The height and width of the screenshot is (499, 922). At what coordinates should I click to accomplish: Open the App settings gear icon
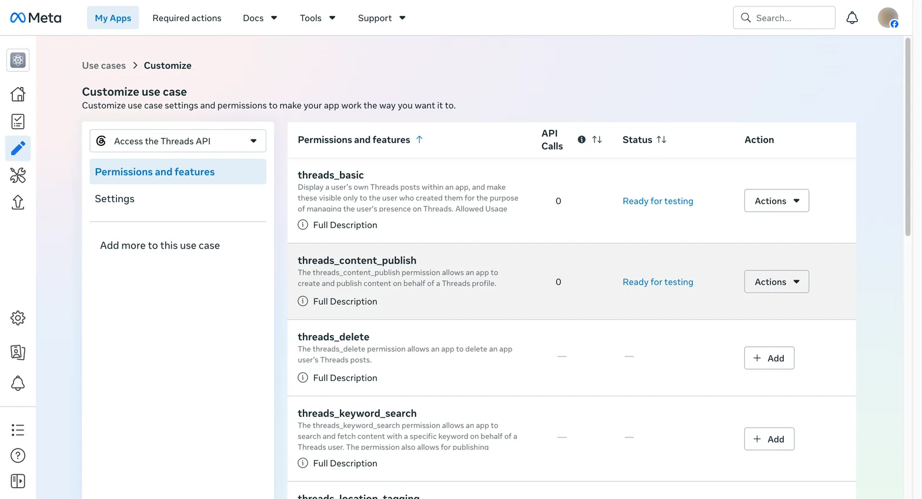coord(18,318)
